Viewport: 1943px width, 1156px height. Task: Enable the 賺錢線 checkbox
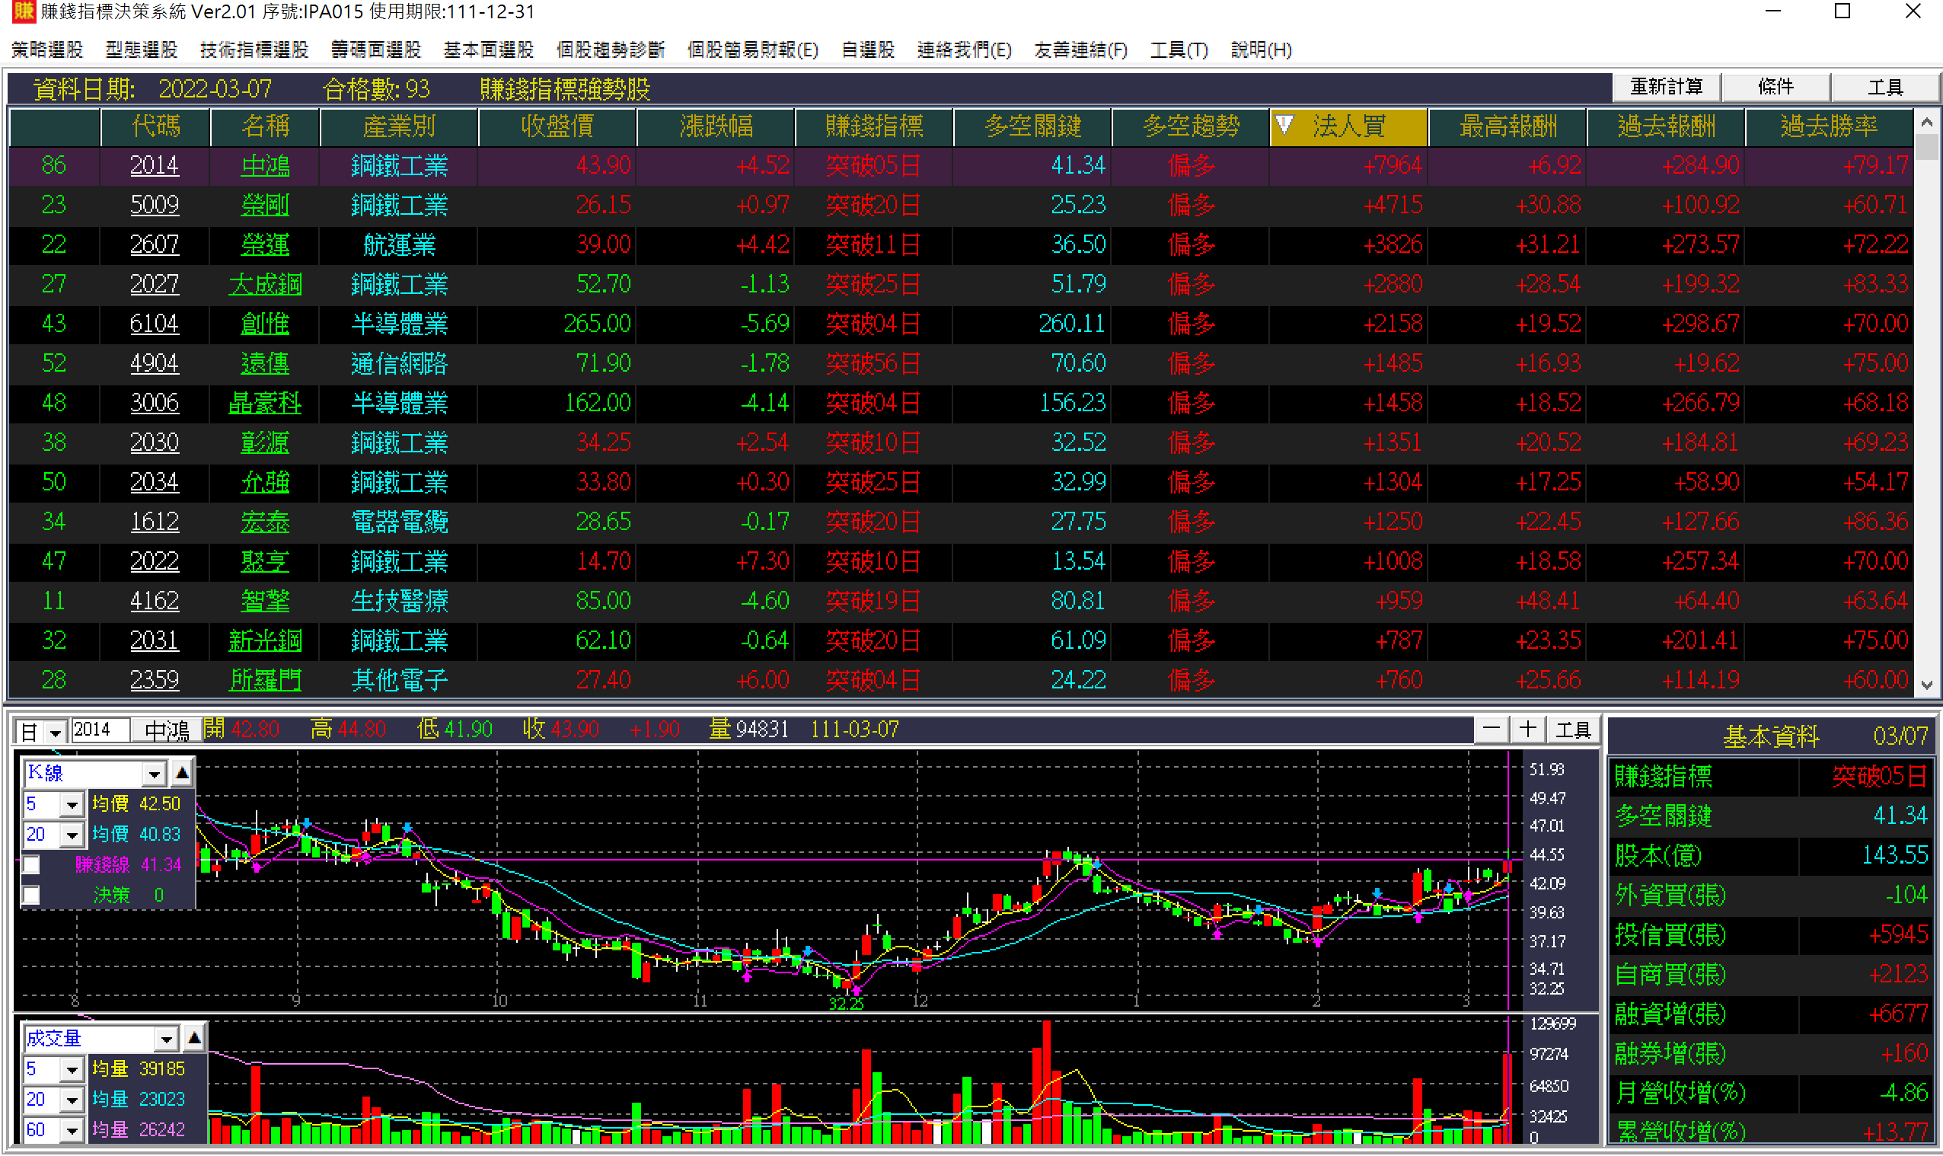pyautogui.click(x=32, y=864)
